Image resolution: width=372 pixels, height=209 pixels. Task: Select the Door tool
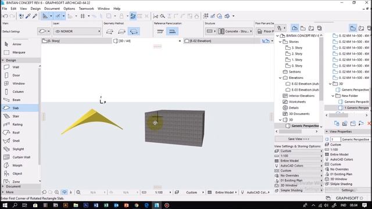[16, 75]
